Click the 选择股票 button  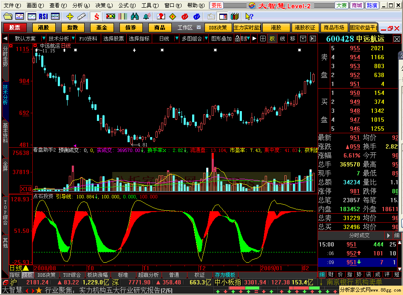(114, 39)
